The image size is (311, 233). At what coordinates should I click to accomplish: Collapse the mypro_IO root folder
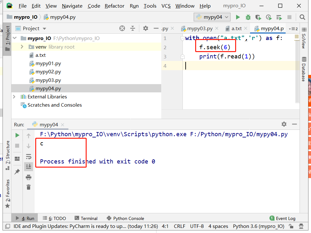15,38
